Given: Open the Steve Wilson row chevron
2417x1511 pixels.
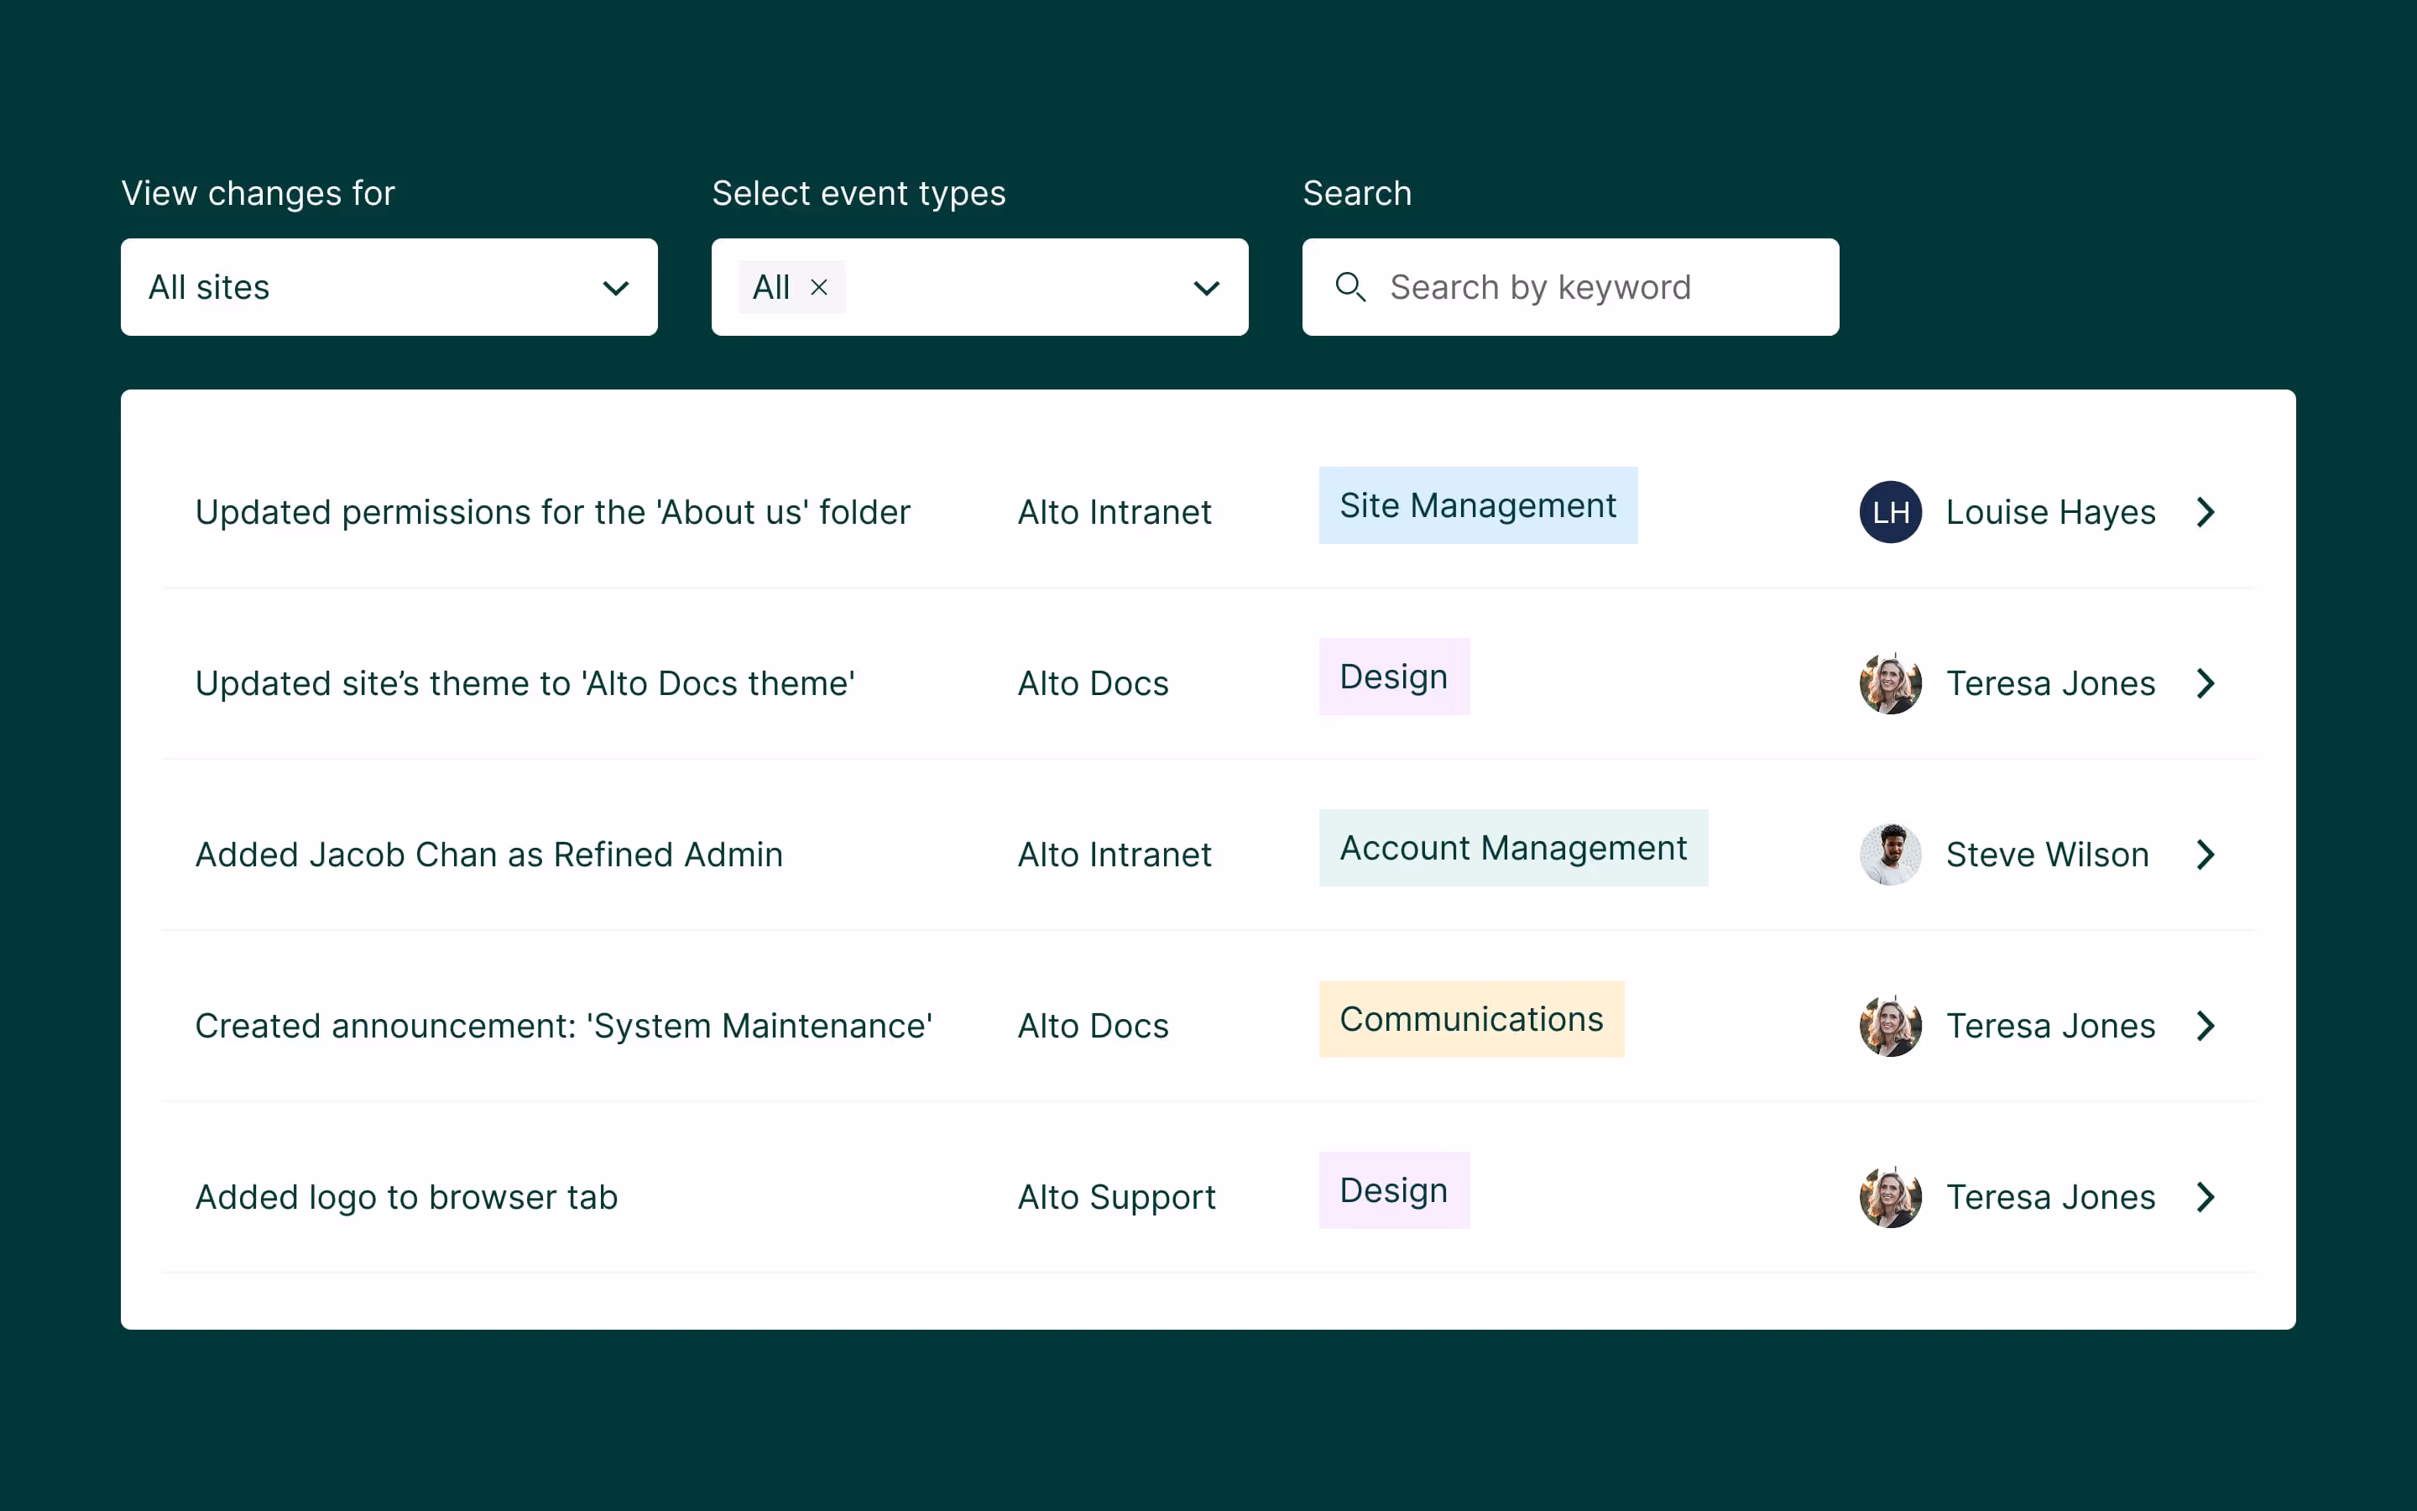Looking at the screenshot, I should [2206, 855].
